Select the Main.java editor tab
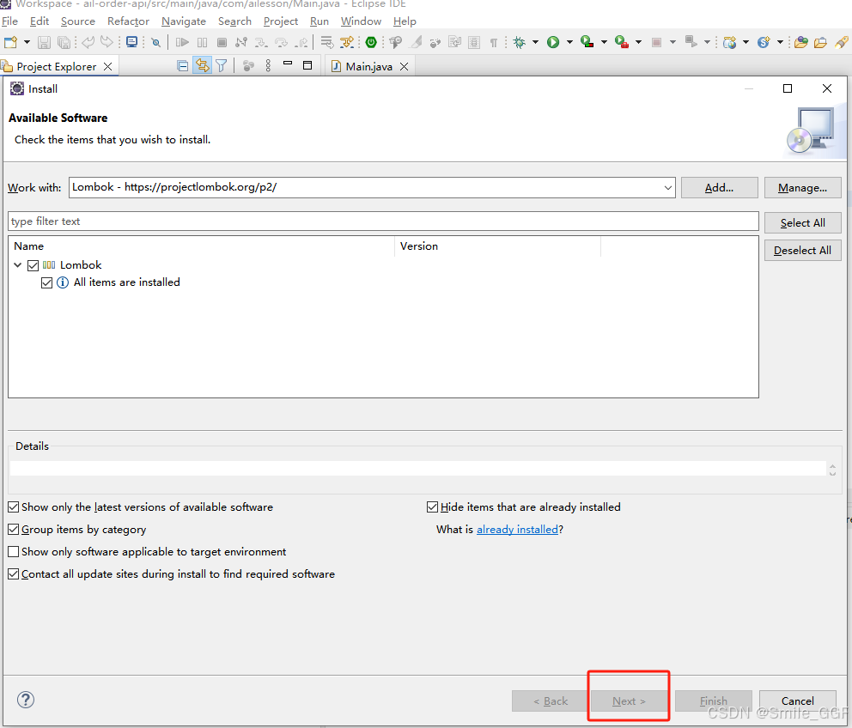This screenshot has width=852, height=728. (369, 66)
